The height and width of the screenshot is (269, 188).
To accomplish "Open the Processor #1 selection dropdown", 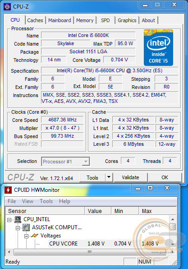I will click(65, 162).
